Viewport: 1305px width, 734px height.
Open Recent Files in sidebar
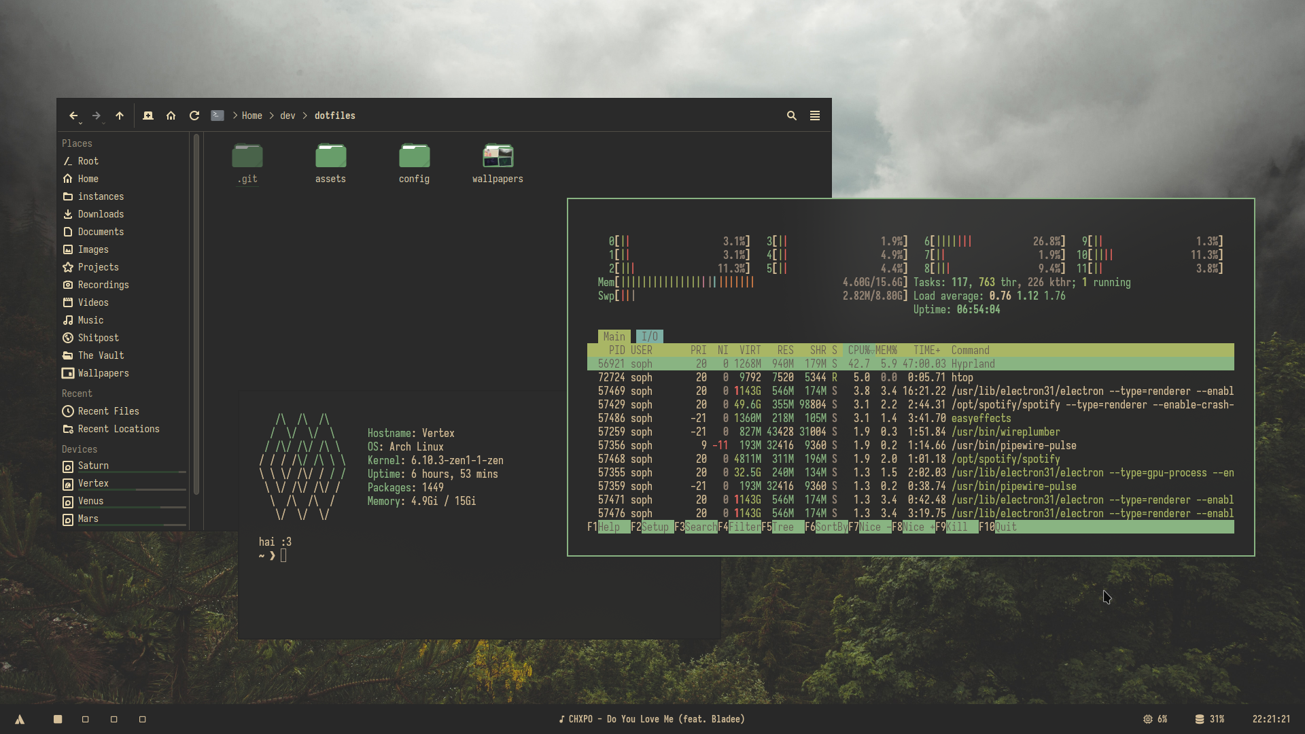click(122, 411)
